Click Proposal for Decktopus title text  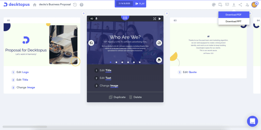pos(26,50)
